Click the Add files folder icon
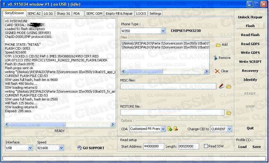Screen dimensions: 269x163 pyautogui.click(x=218, y=45)
